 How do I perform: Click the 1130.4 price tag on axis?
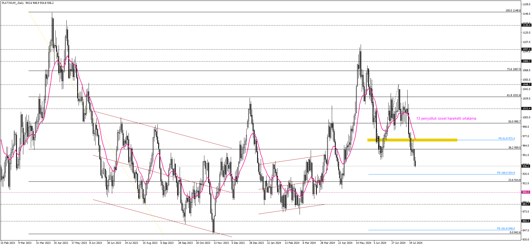(x=526, y=25)
